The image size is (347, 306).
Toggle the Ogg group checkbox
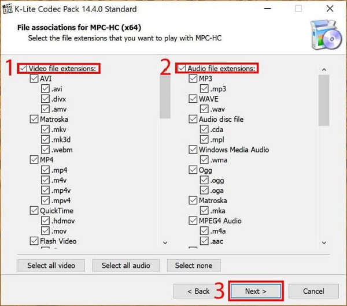coord(193,170)
